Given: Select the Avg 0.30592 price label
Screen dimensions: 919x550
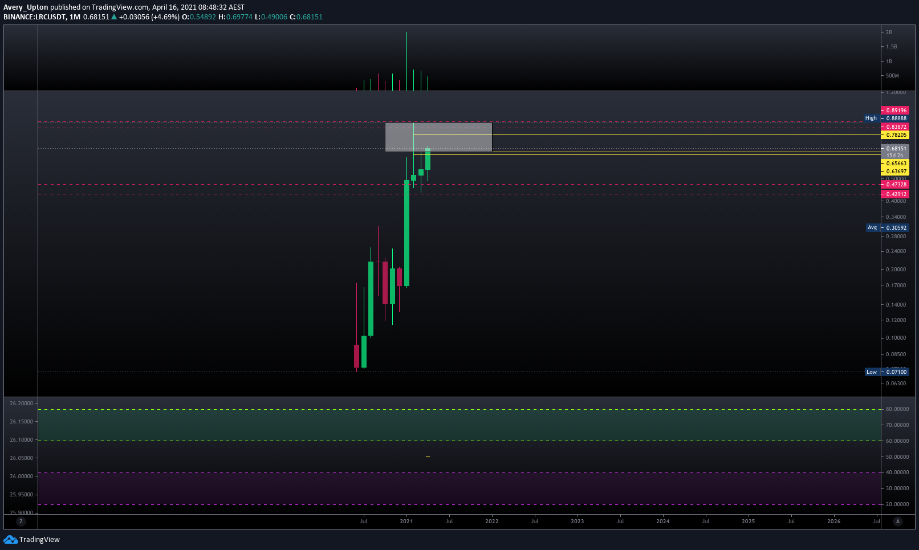Looking at the screenshot, I should [x=895, y=228].
